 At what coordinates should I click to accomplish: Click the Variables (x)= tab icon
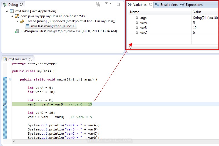130,5
